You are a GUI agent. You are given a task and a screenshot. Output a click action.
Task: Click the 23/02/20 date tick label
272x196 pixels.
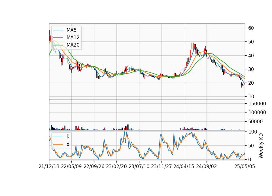click(116, 167)
